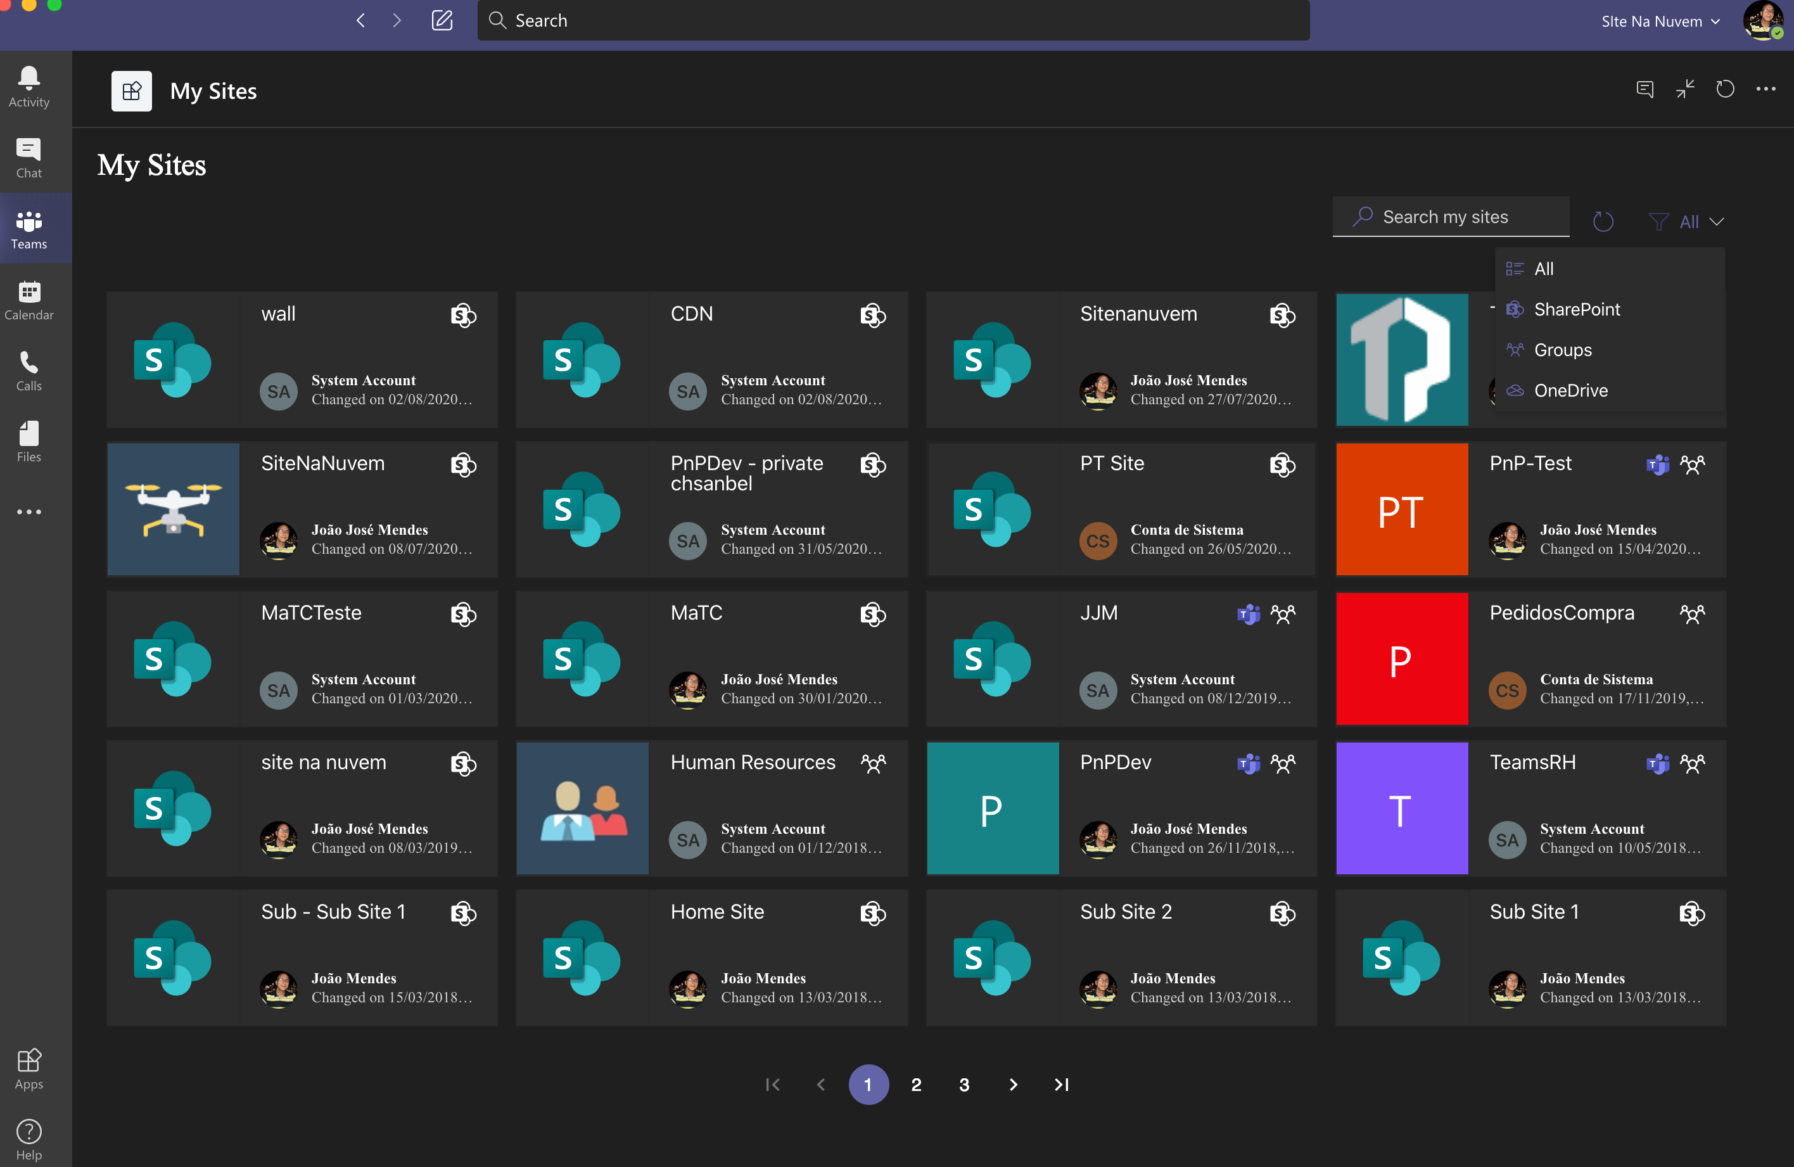
Task: Go back with the navigation arrow
Action: pos(361,20)
